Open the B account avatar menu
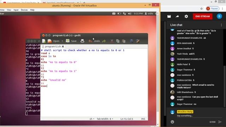 tap(219, 17)
